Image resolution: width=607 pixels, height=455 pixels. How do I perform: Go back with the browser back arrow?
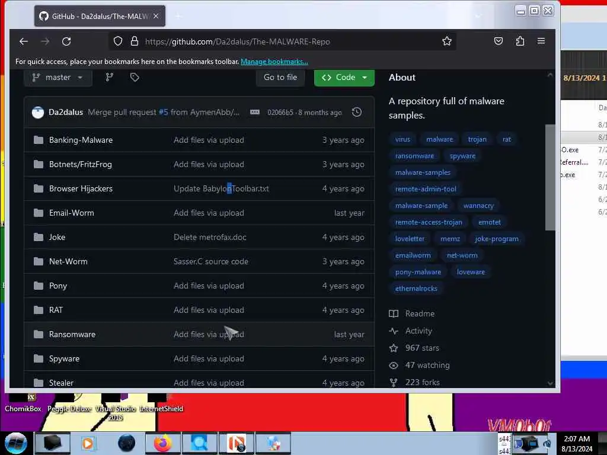[24, 41]
